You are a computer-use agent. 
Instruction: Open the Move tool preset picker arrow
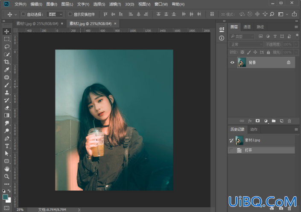[x=16, y=15]
